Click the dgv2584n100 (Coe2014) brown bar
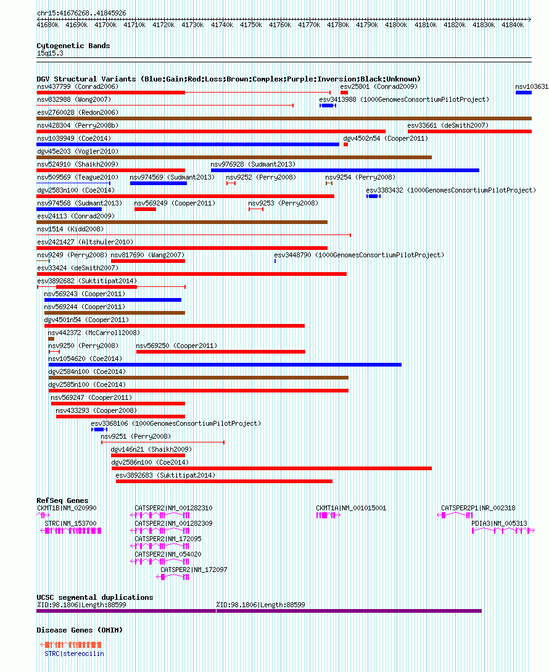 (x=199, y=378)
